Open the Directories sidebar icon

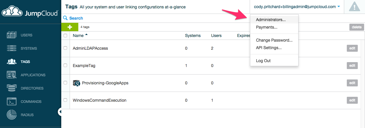[11, 88]
